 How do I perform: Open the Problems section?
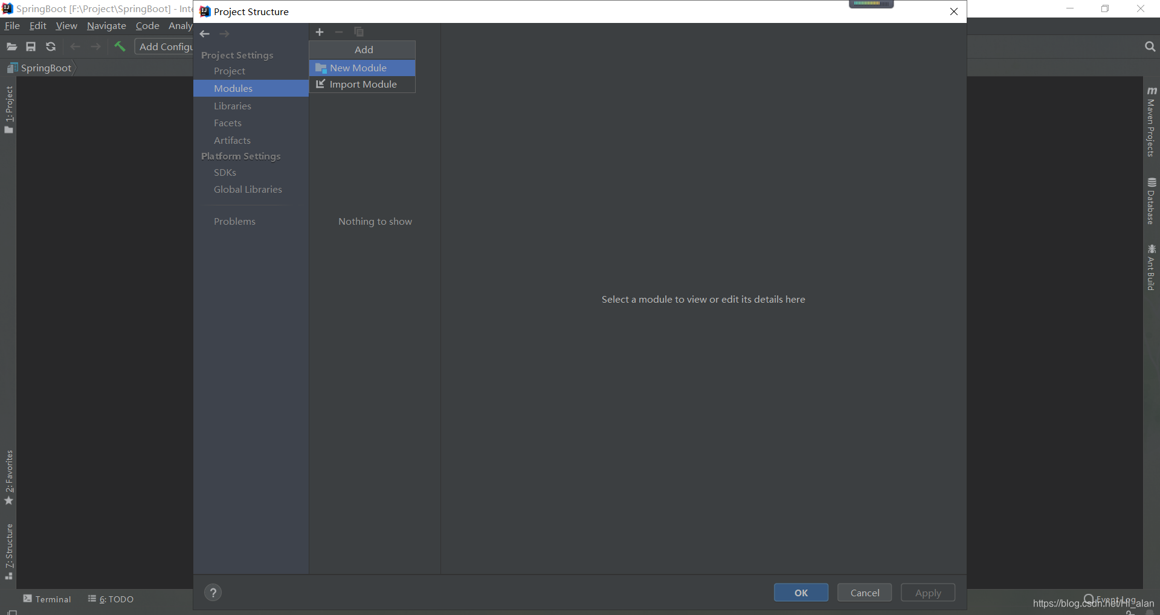[234, 221]
